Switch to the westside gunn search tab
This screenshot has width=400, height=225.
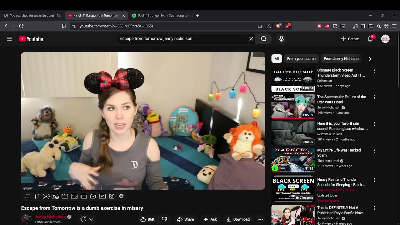click(32, 16)
